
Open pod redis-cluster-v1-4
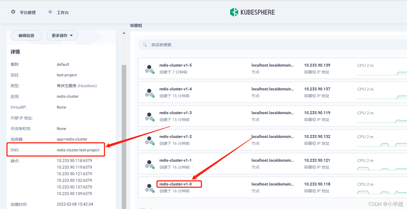coord(176,89)
